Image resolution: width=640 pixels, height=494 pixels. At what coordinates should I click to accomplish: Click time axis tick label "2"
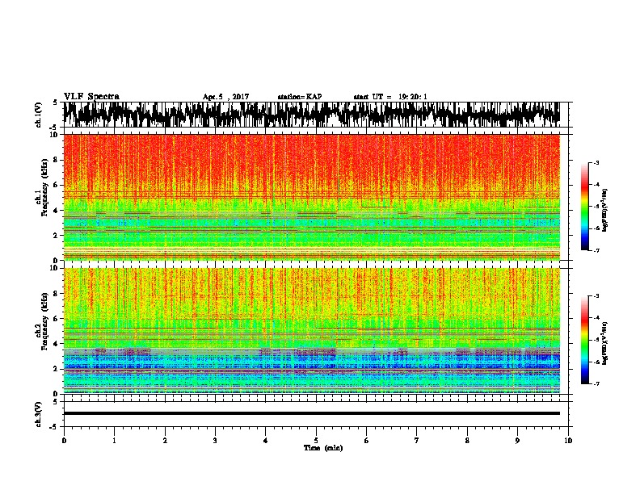tap(165, 441)
